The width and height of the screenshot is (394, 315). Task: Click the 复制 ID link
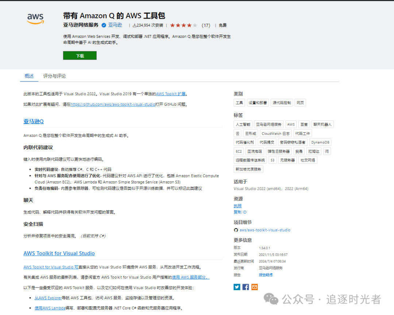coord(240,212)
